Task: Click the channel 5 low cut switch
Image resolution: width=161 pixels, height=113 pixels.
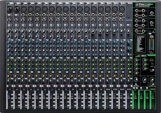Action: pyautogui.click(x=37, y=25)
